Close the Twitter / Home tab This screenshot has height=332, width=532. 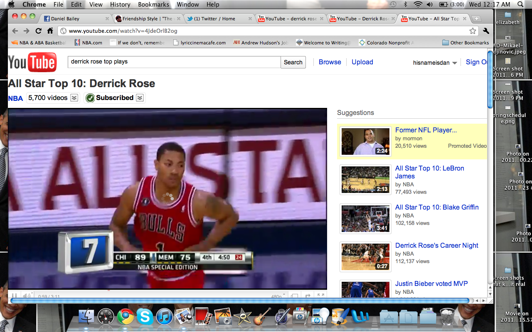point(250,19)
